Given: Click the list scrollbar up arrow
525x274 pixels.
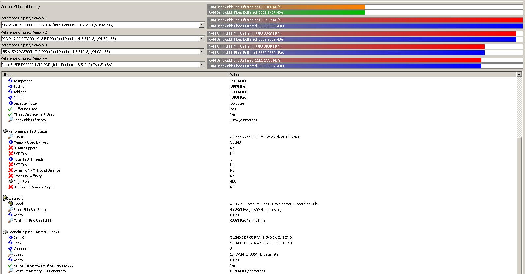Looking at the screenshot, I should click(519, 75).
